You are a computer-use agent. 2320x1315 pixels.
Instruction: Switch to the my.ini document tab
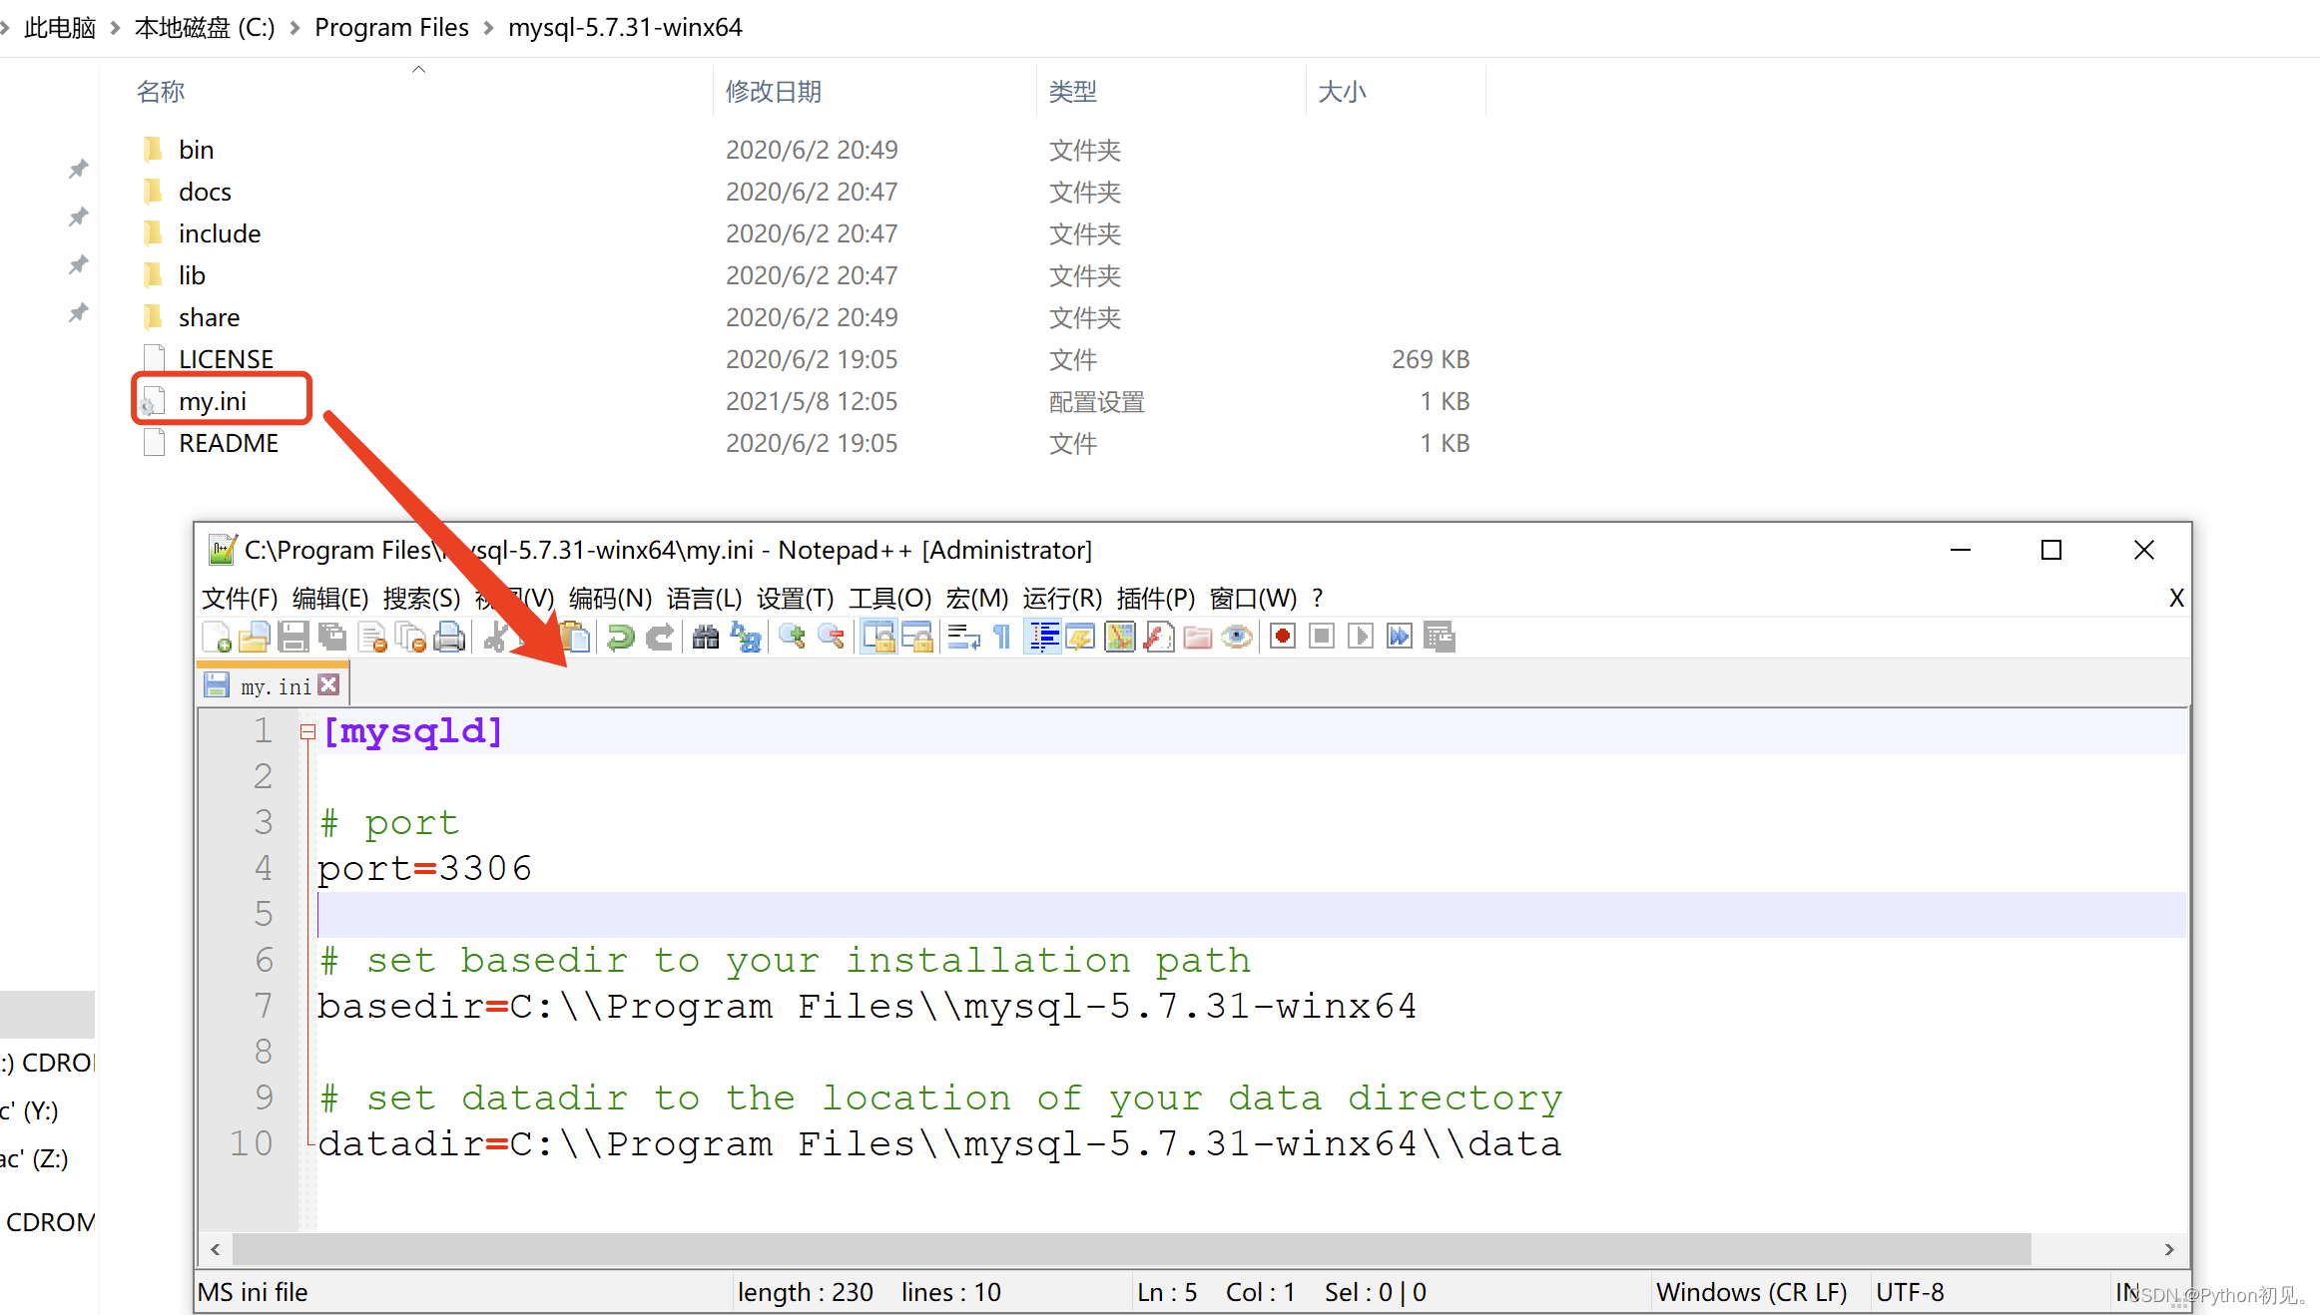coord(273,684)
